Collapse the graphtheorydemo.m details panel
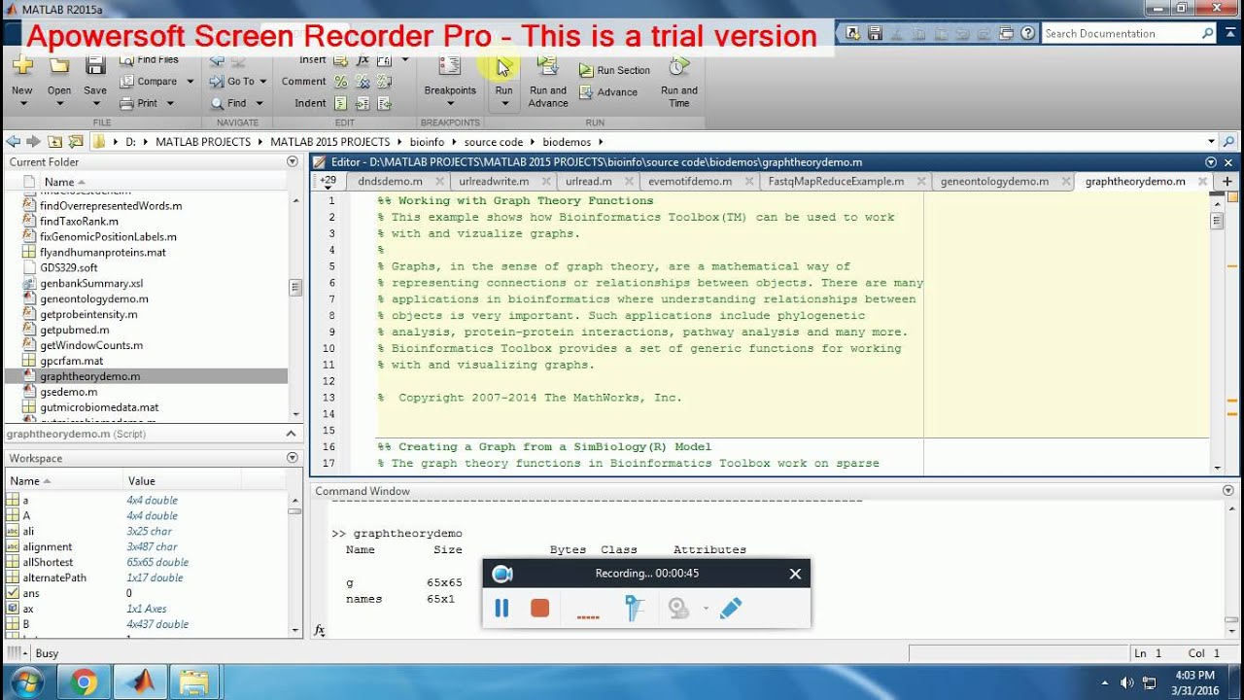1244x700 pixels. 291,434
